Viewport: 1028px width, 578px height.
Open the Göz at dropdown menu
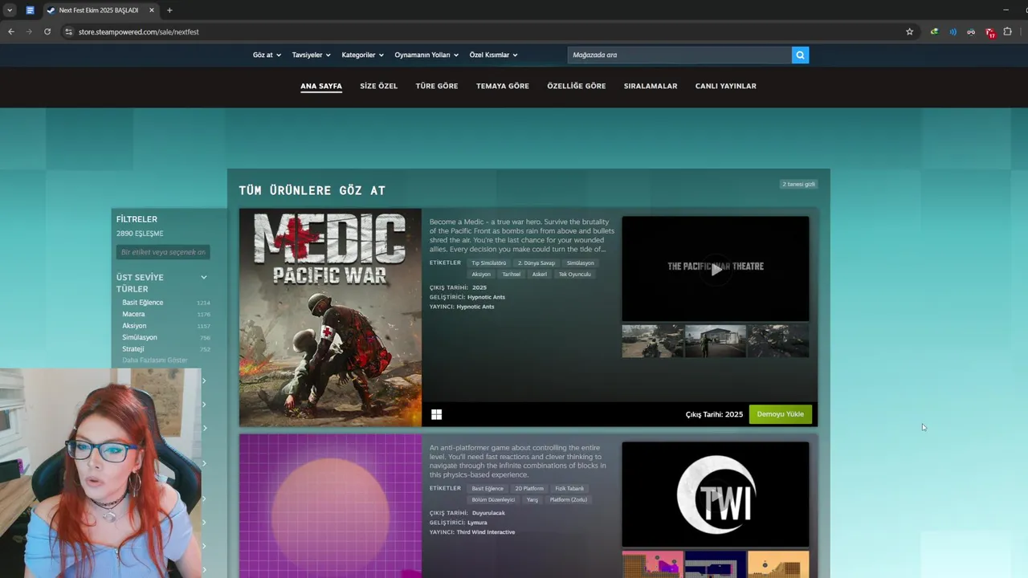[267, 55]
